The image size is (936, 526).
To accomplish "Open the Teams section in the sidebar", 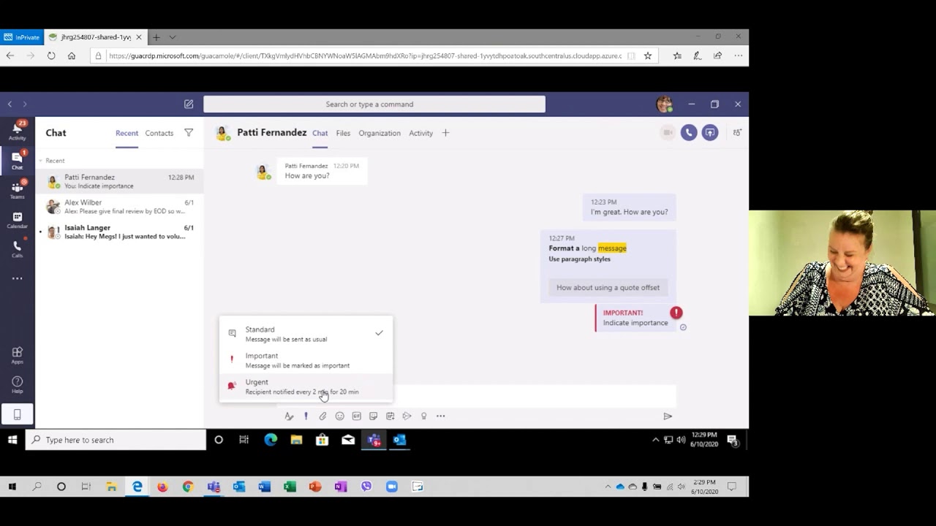I will [x=17, y=191].
